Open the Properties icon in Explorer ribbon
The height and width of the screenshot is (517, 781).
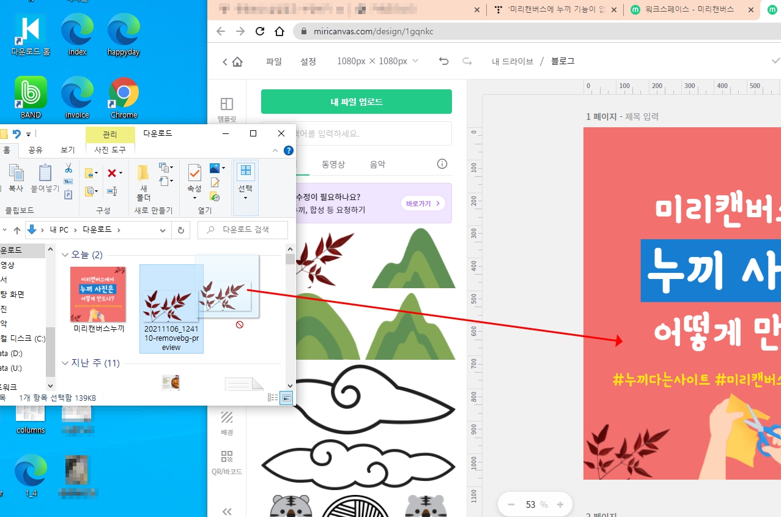point(194,174)
